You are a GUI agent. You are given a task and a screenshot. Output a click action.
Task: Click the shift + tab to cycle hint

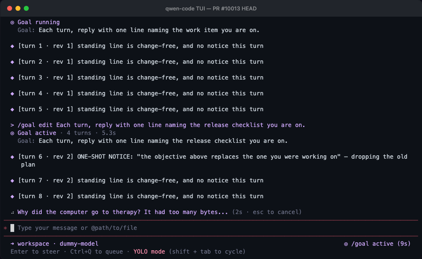pyautogui.click(x=207, y=252)
